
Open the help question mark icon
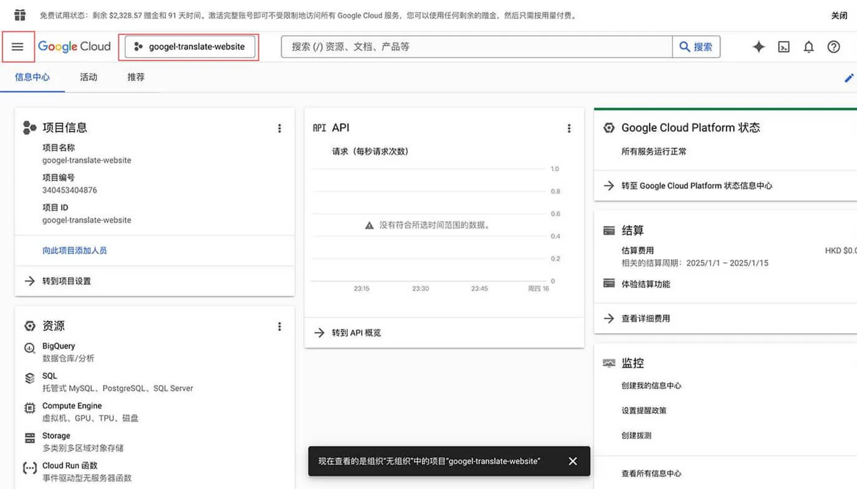click(x=834, y=46)
